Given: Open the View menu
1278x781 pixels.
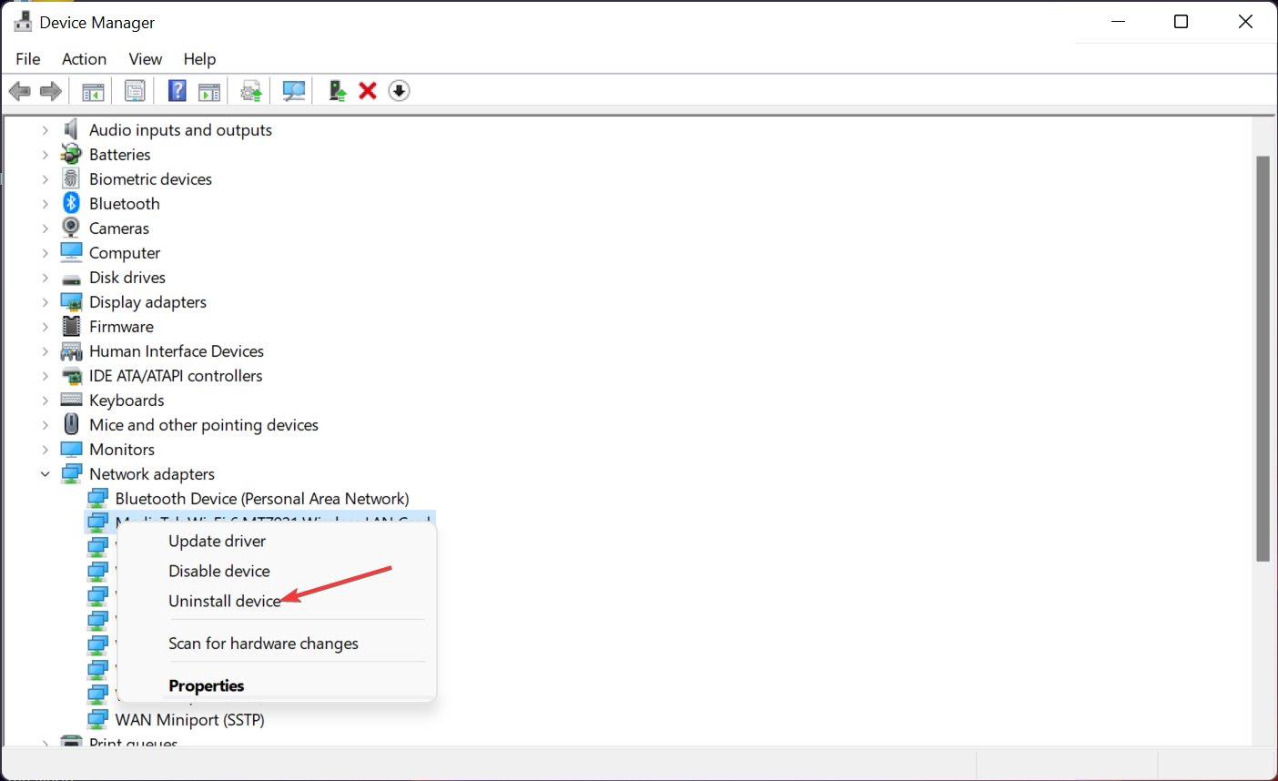Looking at the screenshot, I should click(145, 59).
